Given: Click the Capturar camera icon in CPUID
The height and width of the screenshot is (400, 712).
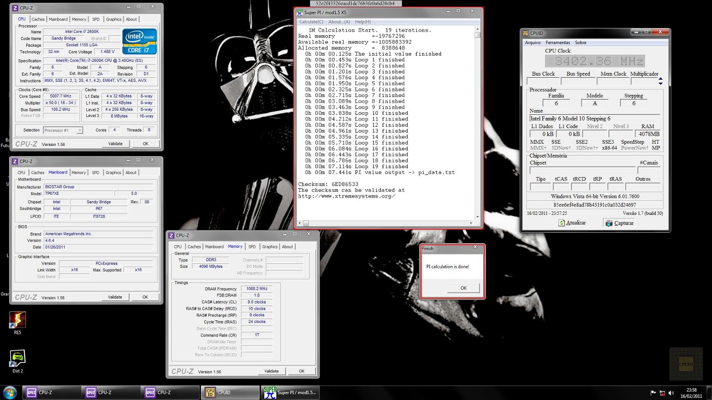Looking at the screenshot, I should 609,223.
